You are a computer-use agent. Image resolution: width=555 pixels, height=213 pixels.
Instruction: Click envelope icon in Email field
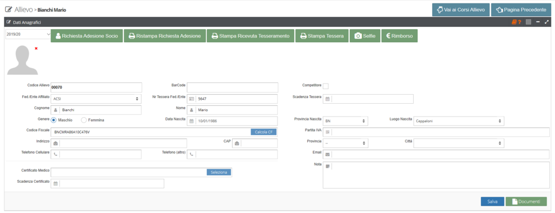point(327,154)
